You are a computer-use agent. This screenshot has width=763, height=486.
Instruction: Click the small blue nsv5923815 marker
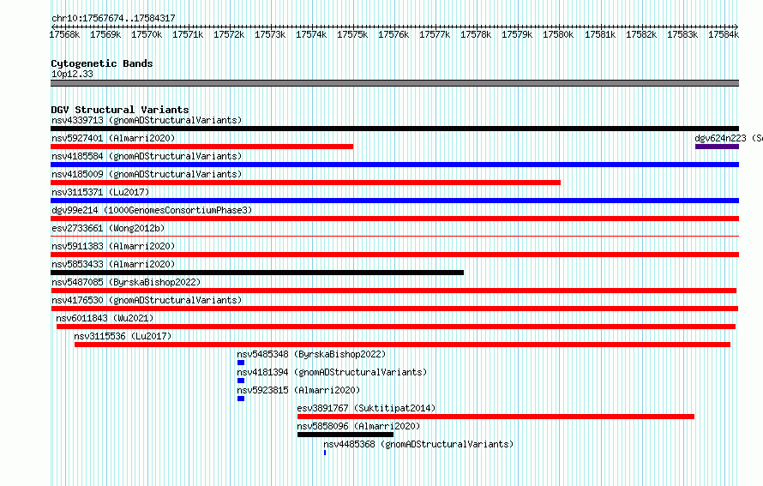[241, 399]
